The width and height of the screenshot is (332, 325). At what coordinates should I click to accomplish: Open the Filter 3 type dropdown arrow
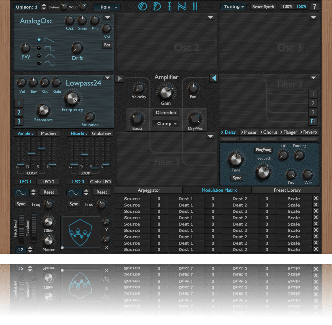tap(211, 136)
